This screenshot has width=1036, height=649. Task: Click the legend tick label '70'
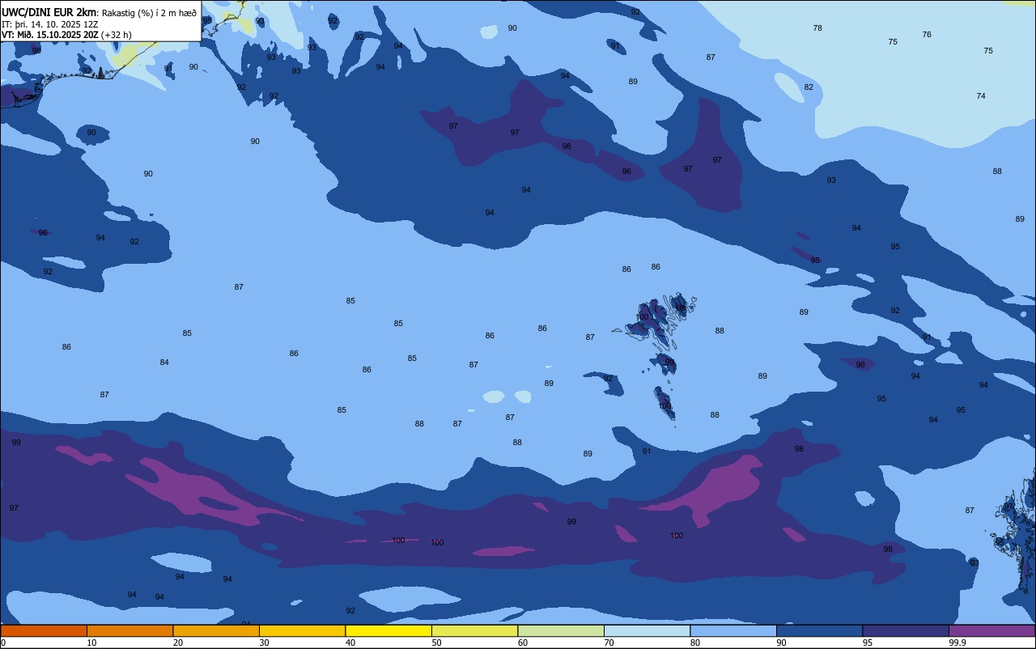[609, 643]
